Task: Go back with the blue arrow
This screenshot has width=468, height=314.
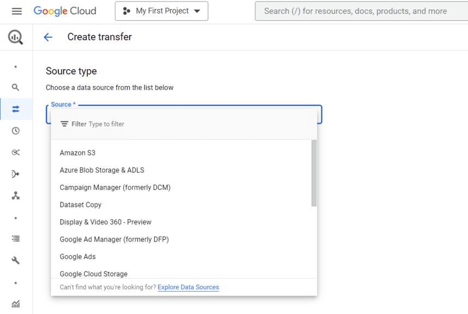Action: [48, 37]
